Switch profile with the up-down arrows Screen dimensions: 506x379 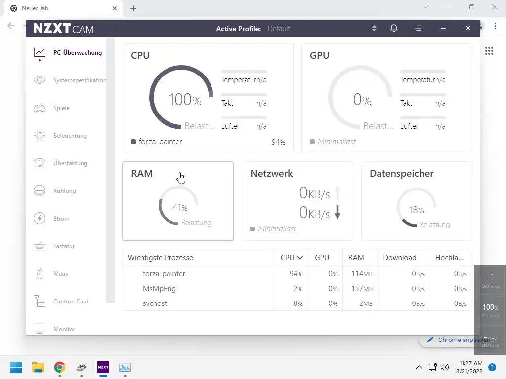click(374, 28)
